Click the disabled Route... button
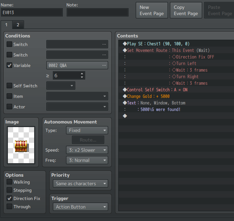The image size is (234, 221). [x=88, y=140]
